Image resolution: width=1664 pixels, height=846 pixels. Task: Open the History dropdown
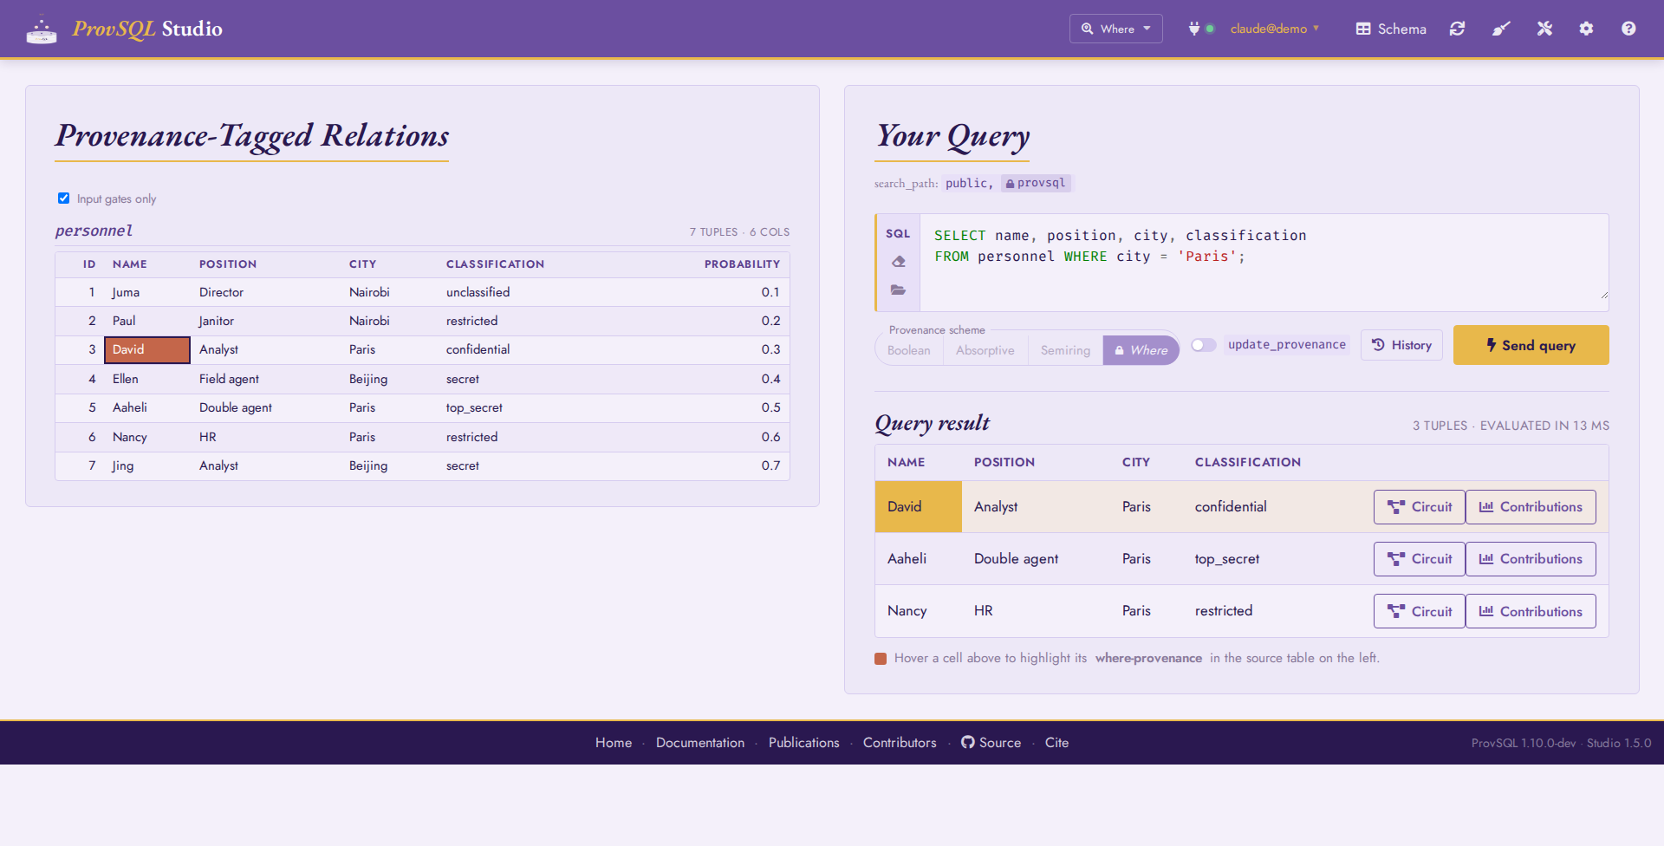[1401, 345]
